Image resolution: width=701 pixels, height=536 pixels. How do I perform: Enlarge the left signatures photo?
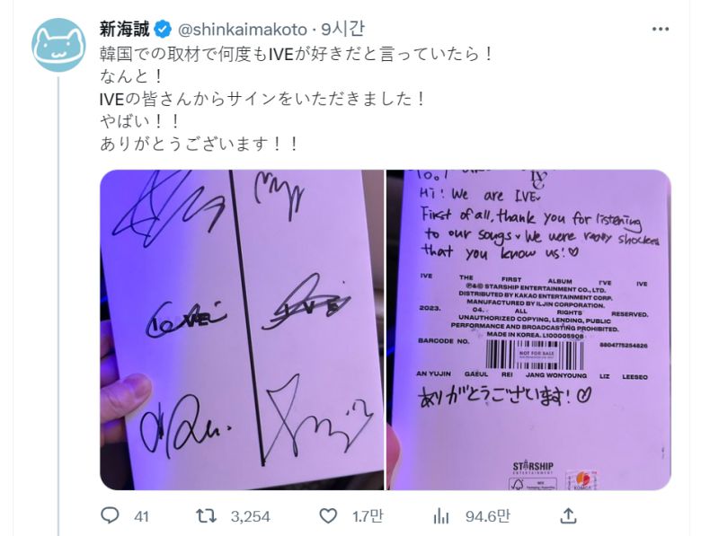[x=242, y=330]
